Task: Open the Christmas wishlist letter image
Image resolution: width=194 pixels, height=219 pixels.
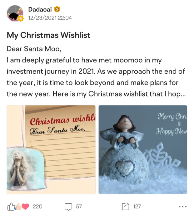Action: (51, 149)
